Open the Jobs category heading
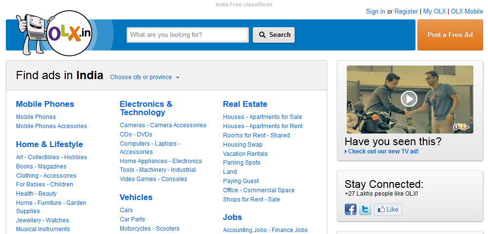The height and width of the screenshot is (234, 488). pos(232,217)
